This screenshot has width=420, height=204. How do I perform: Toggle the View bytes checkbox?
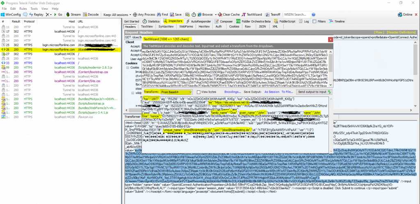[x=198, y=92]
